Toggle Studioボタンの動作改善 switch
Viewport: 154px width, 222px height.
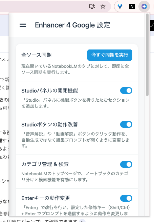click(x=126, y=124)
